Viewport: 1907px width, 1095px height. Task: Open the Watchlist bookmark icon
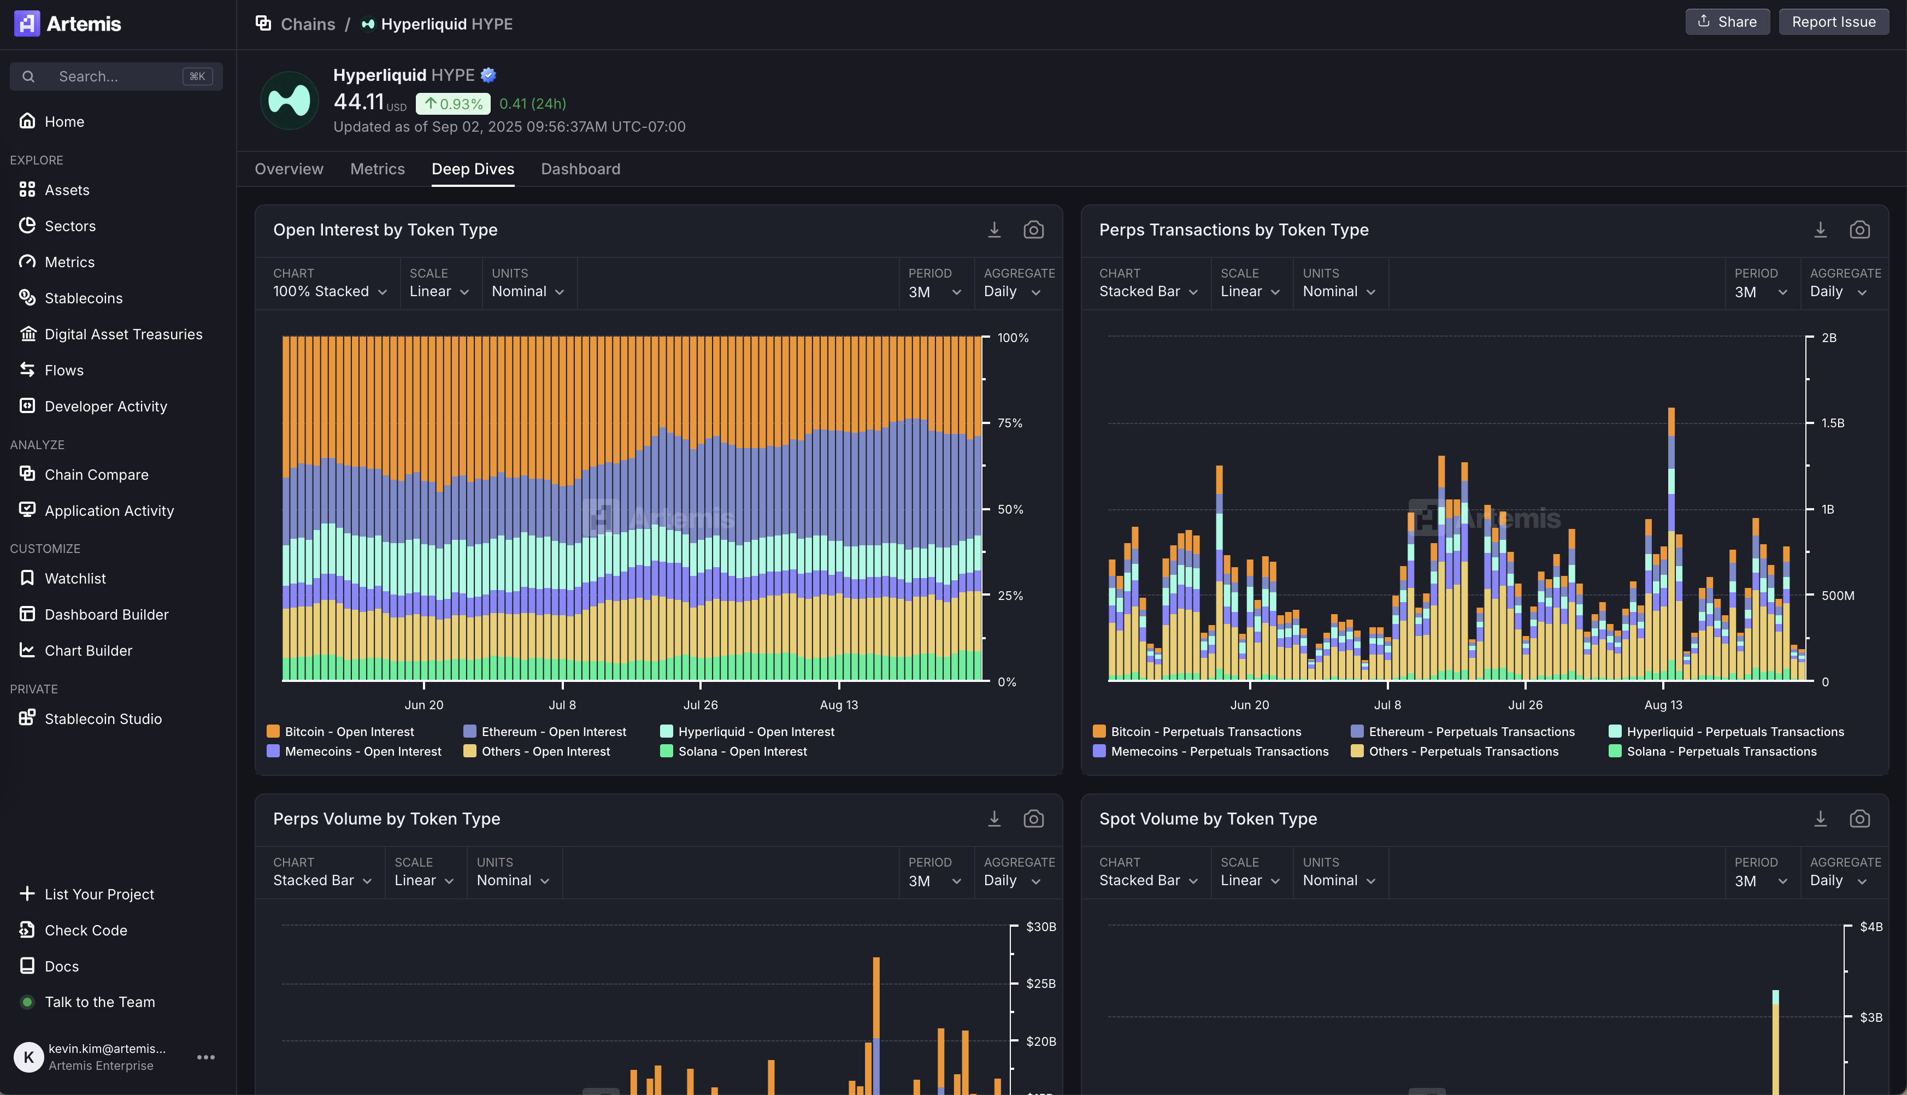click(x=27, y=578)
